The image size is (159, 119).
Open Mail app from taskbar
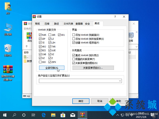pos(73,115)
